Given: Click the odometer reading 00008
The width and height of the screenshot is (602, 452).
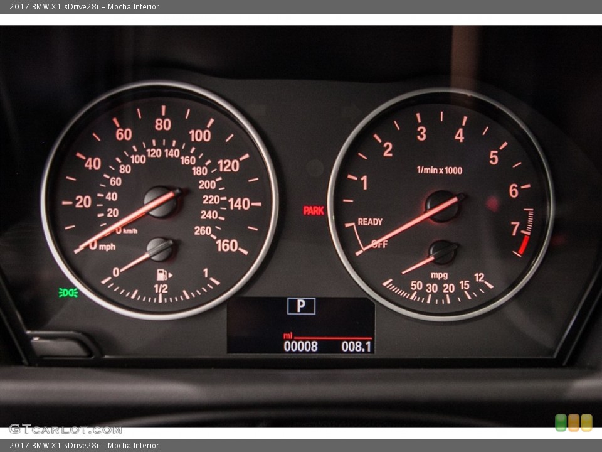Looking at the screenshot, I should click(300, 347).
